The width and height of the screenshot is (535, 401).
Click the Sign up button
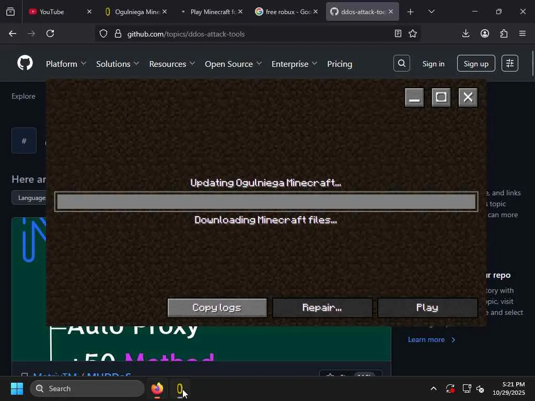(x=476, y=63)
